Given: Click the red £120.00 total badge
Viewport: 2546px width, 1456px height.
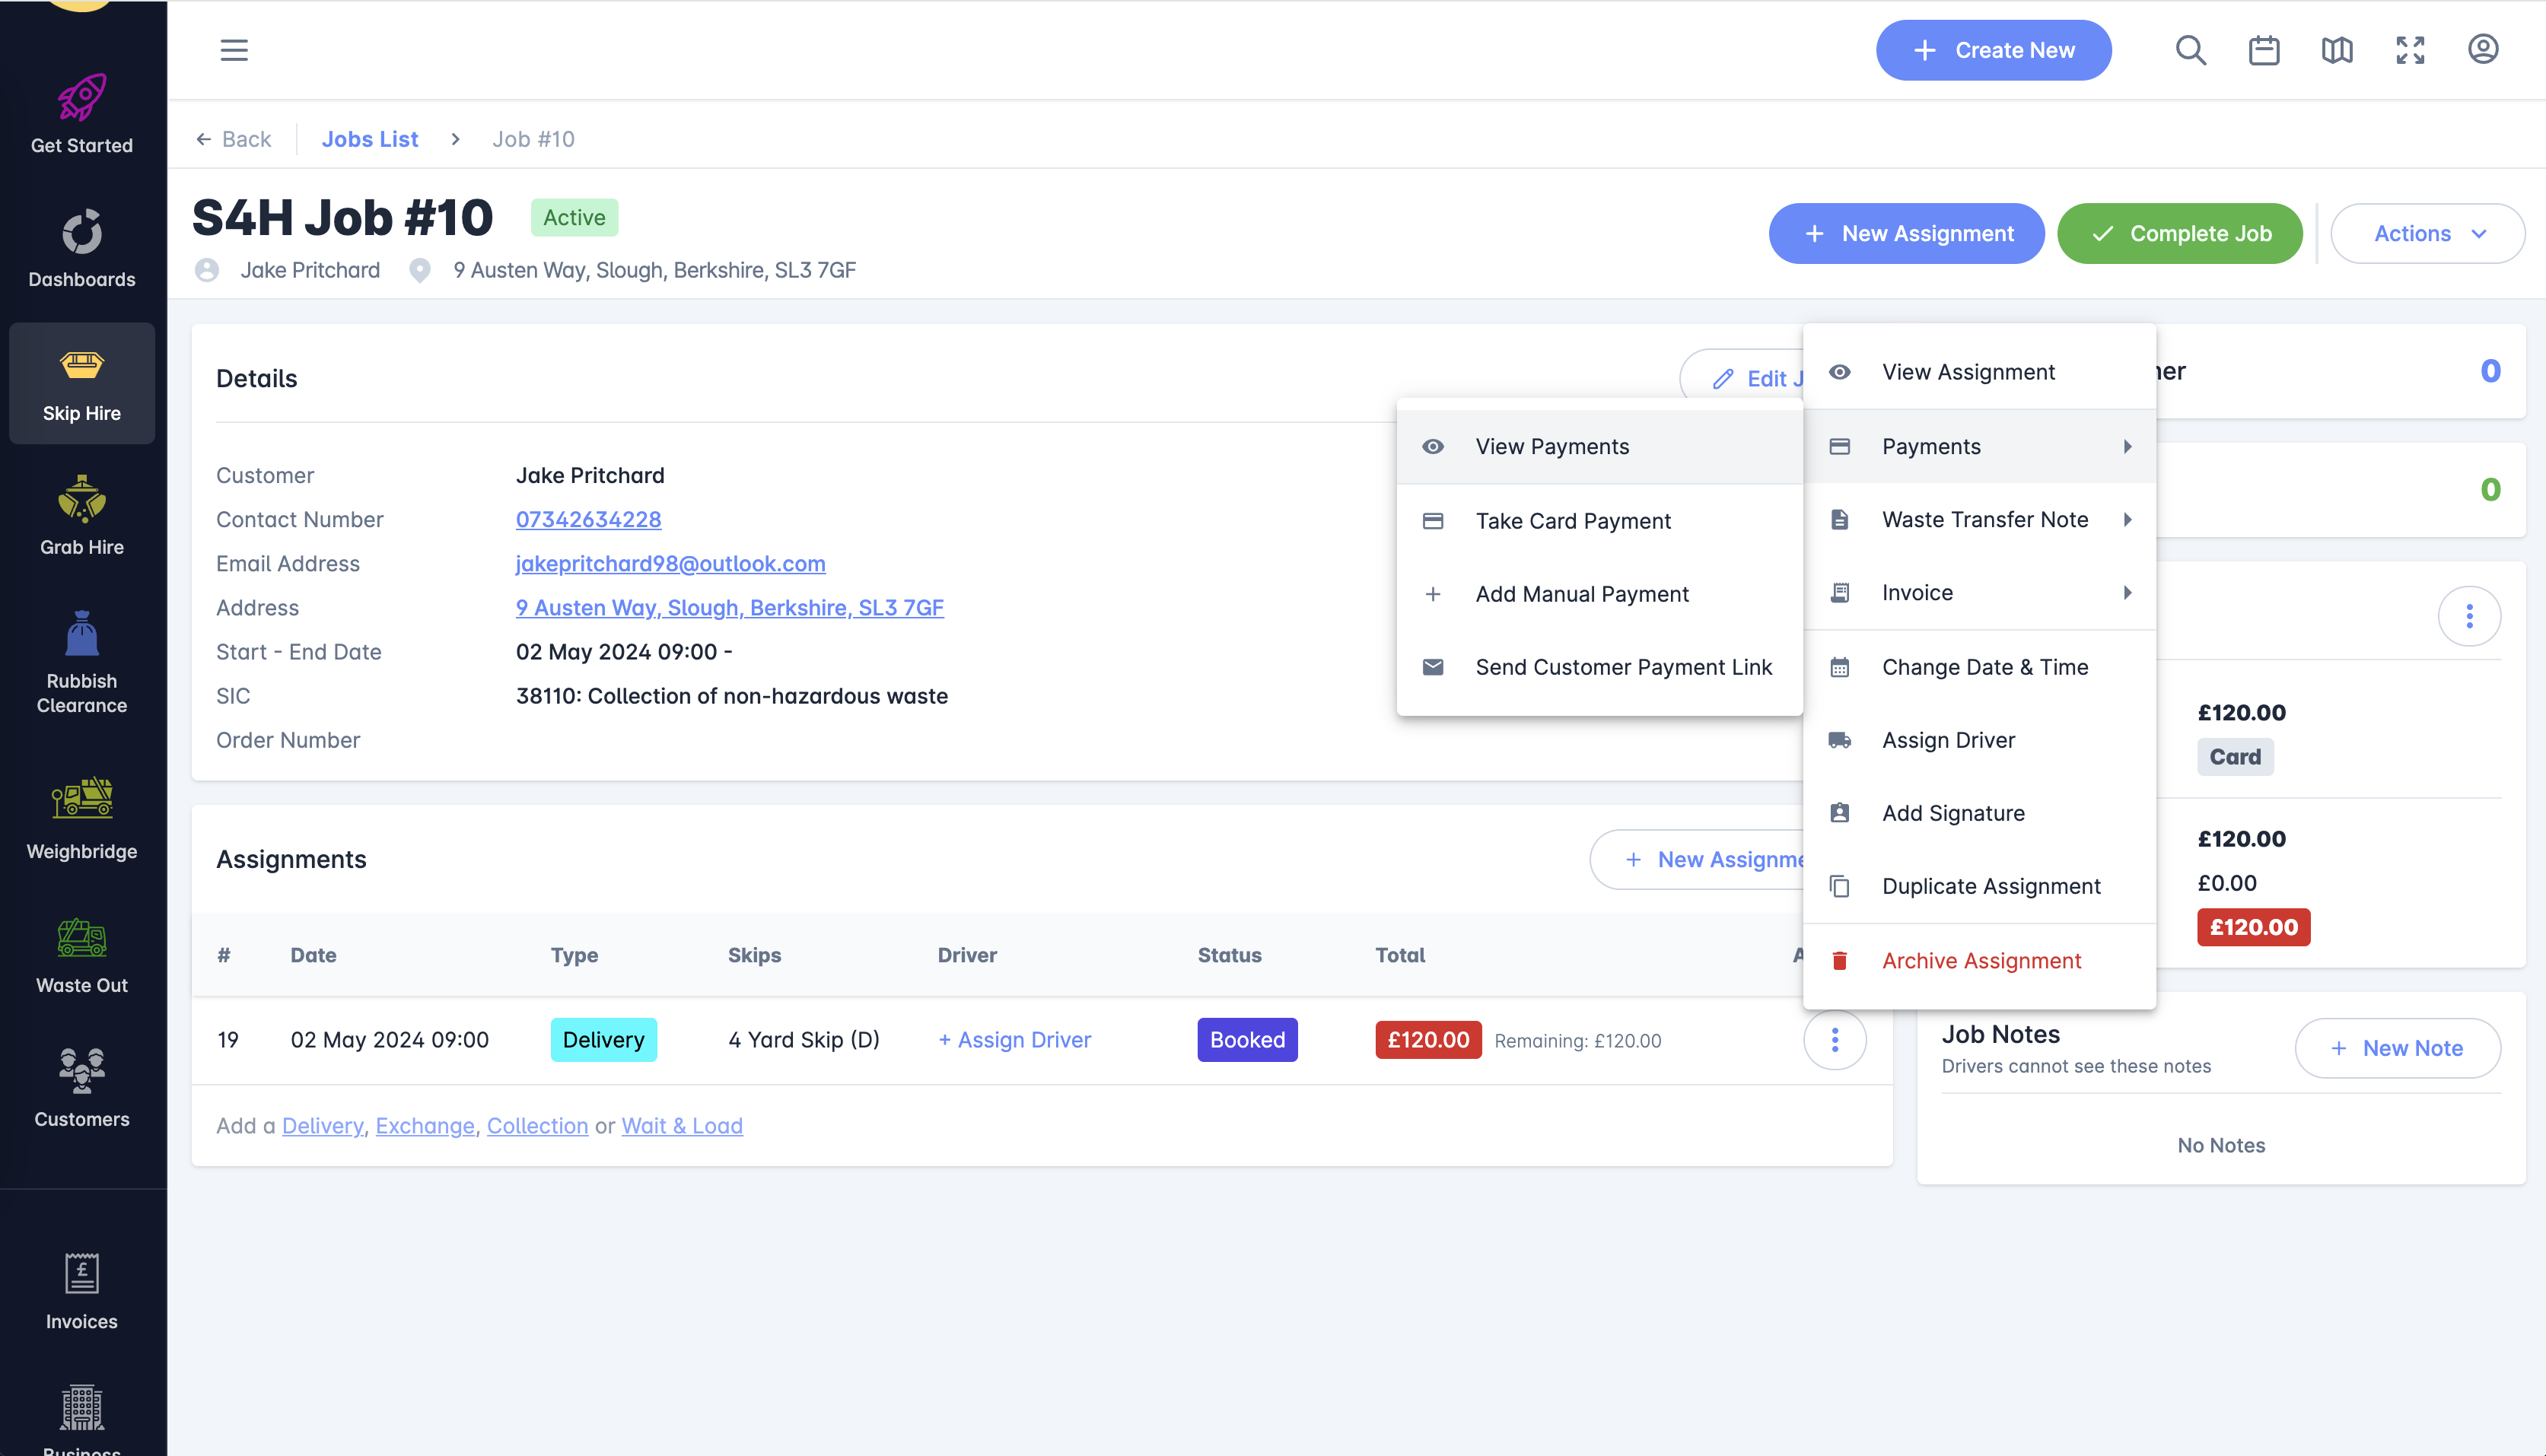Looking at the screenshot, I should pos(1427,1040).
